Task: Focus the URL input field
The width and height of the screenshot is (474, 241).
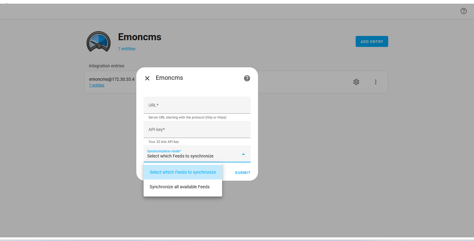Action: (197, 105)
